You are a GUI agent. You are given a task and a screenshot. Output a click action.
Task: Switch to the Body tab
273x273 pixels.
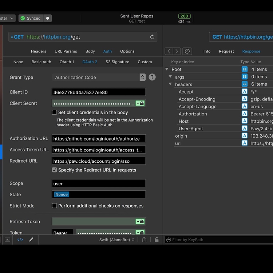pyautogui.click(x=90, y=51)
